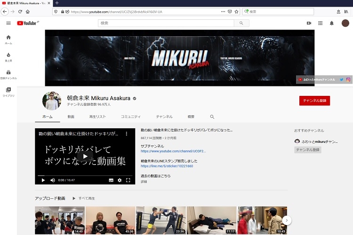This screenshot has height=235, width=353.
Task: Toggle subtitles on the featured video
Action: 111,180
